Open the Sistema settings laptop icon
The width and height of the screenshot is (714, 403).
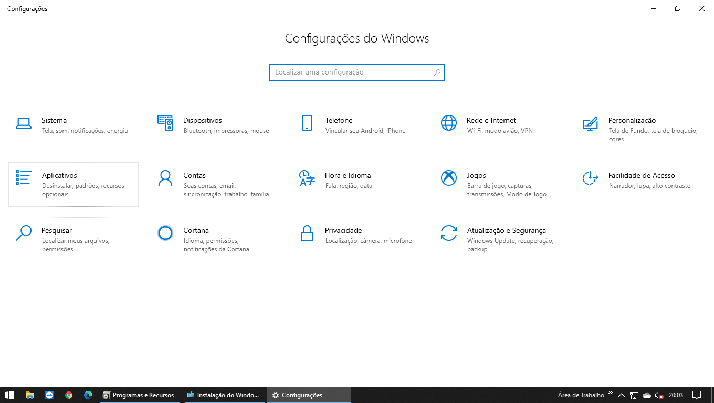[24, 123]
